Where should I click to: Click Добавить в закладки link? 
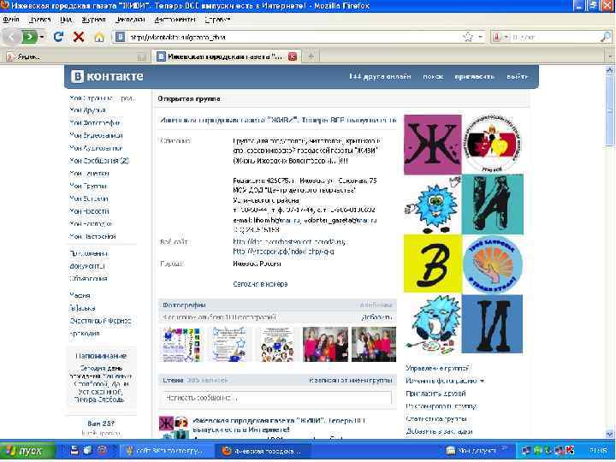439,431
